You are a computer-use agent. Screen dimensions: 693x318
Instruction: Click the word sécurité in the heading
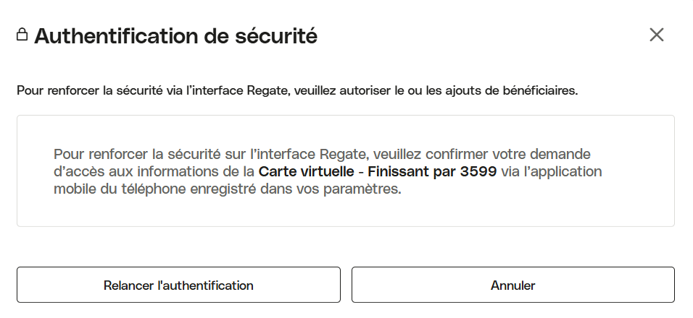coord(276,35)
